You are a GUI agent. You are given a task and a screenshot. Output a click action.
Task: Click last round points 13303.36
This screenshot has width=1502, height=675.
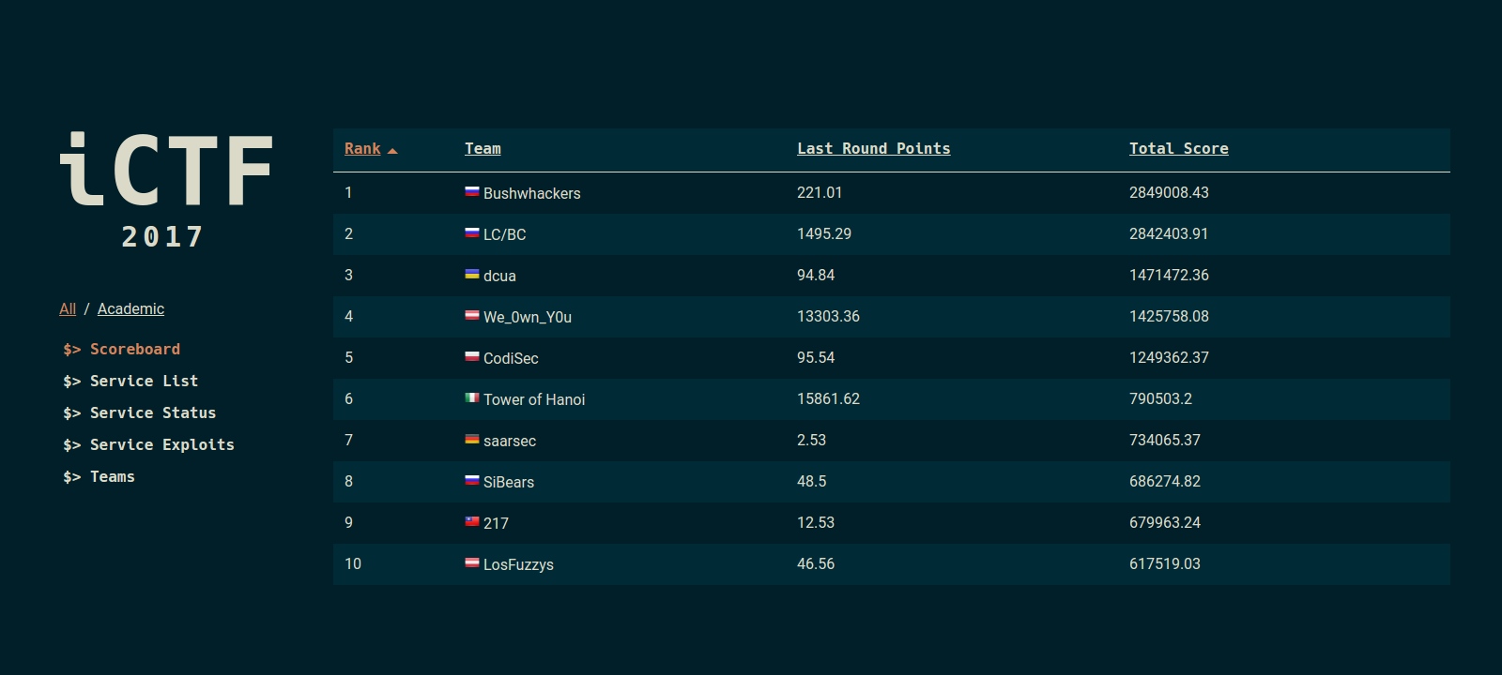point(828,316)
